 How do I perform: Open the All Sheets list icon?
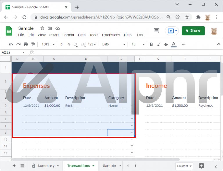[22, 165]
